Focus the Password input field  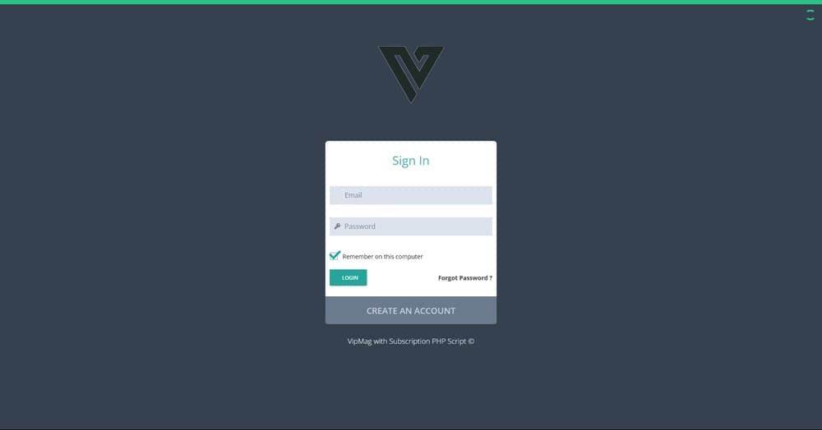411,226
